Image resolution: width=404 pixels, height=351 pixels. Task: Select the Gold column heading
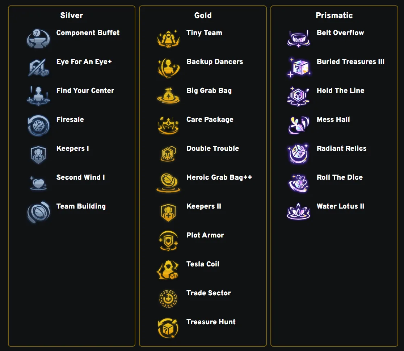click(203, 16)
